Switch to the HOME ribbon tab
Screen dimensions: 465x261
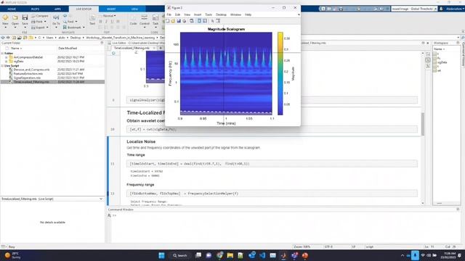[x=12, y=9]
